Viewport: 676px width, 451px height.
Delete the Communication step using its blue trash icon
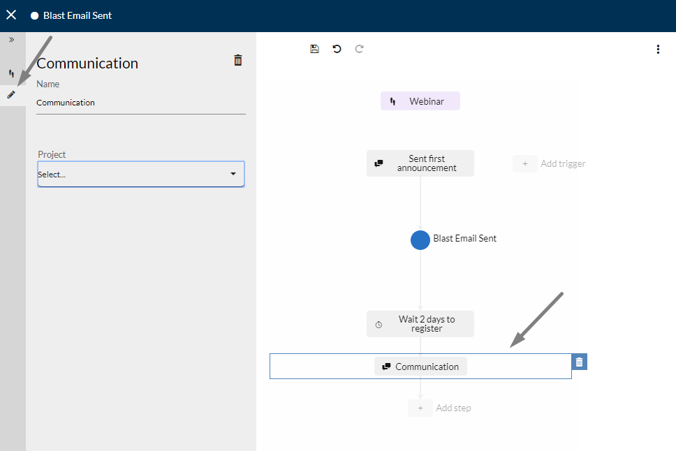(x=580, y=362)
